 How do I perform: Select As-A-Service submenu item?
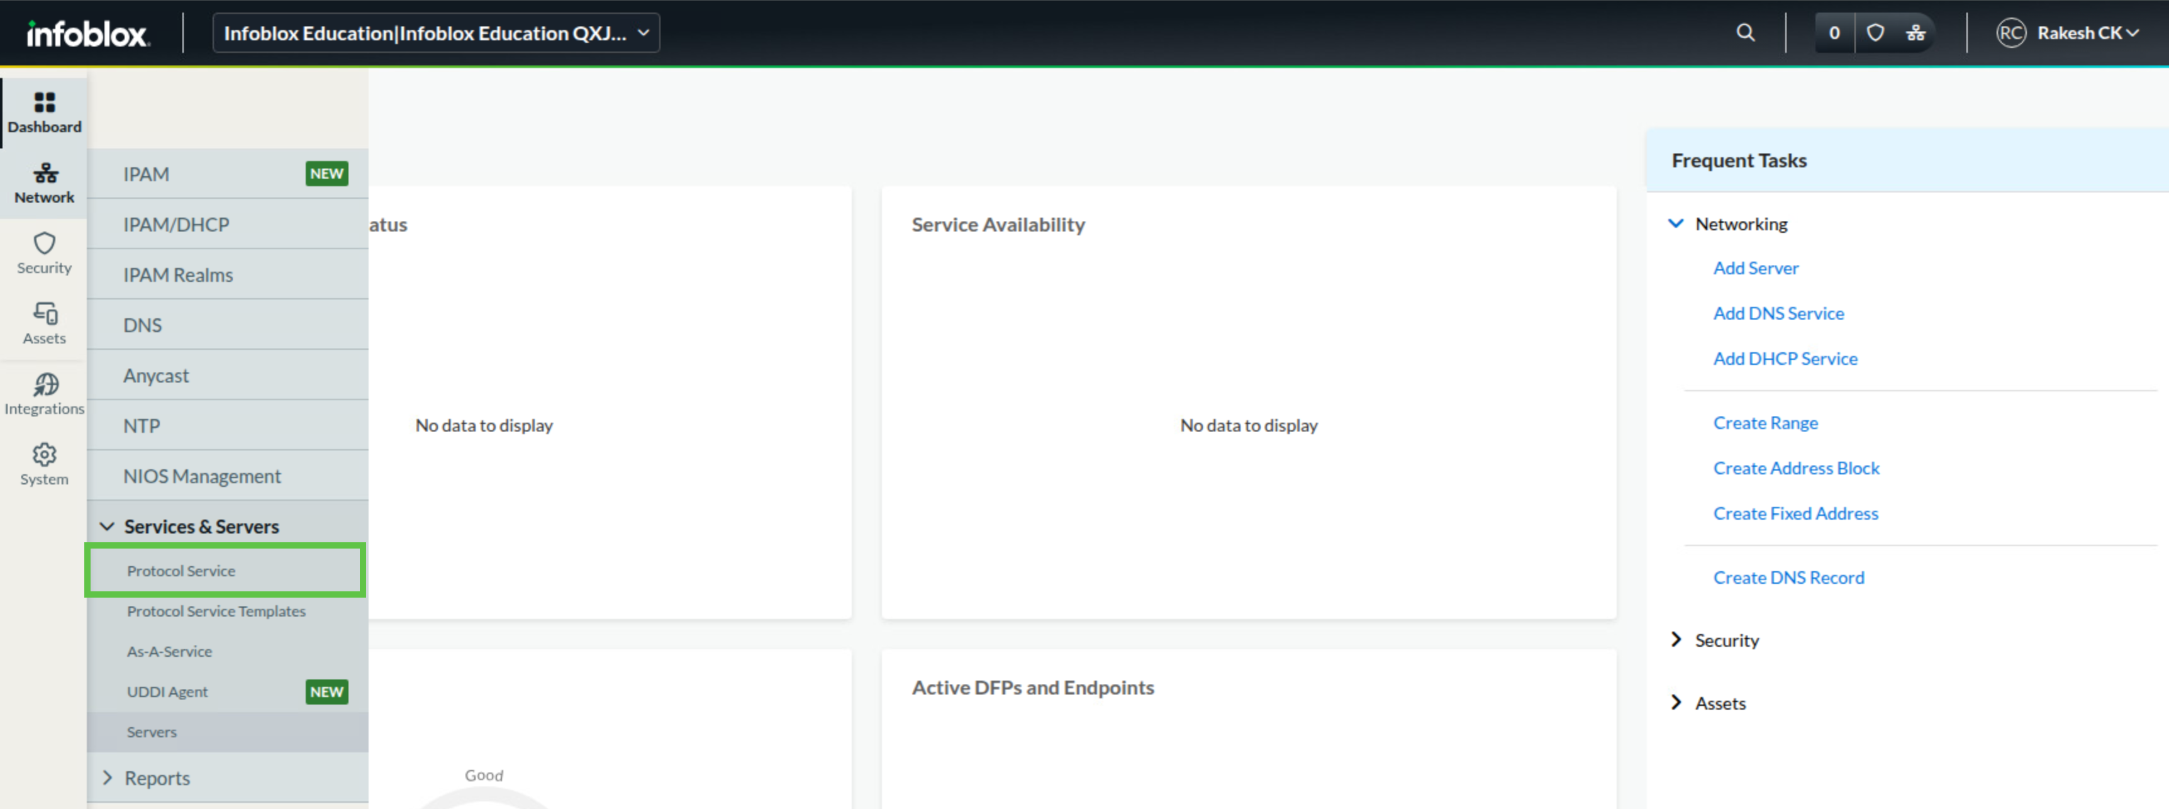[227, 652]
